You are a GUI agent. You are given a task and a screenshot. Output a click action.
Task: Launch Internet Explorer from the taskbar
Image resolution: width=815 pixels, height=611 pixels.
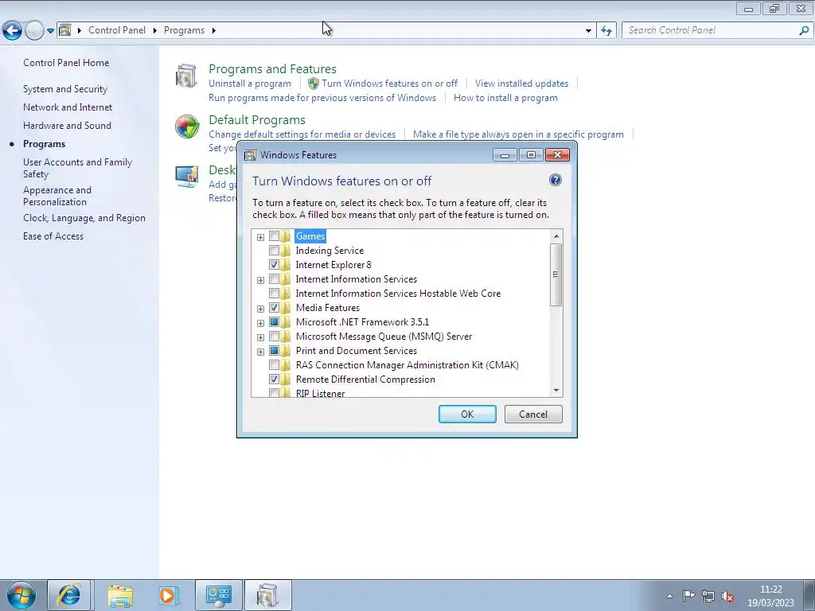pos(68,595)
